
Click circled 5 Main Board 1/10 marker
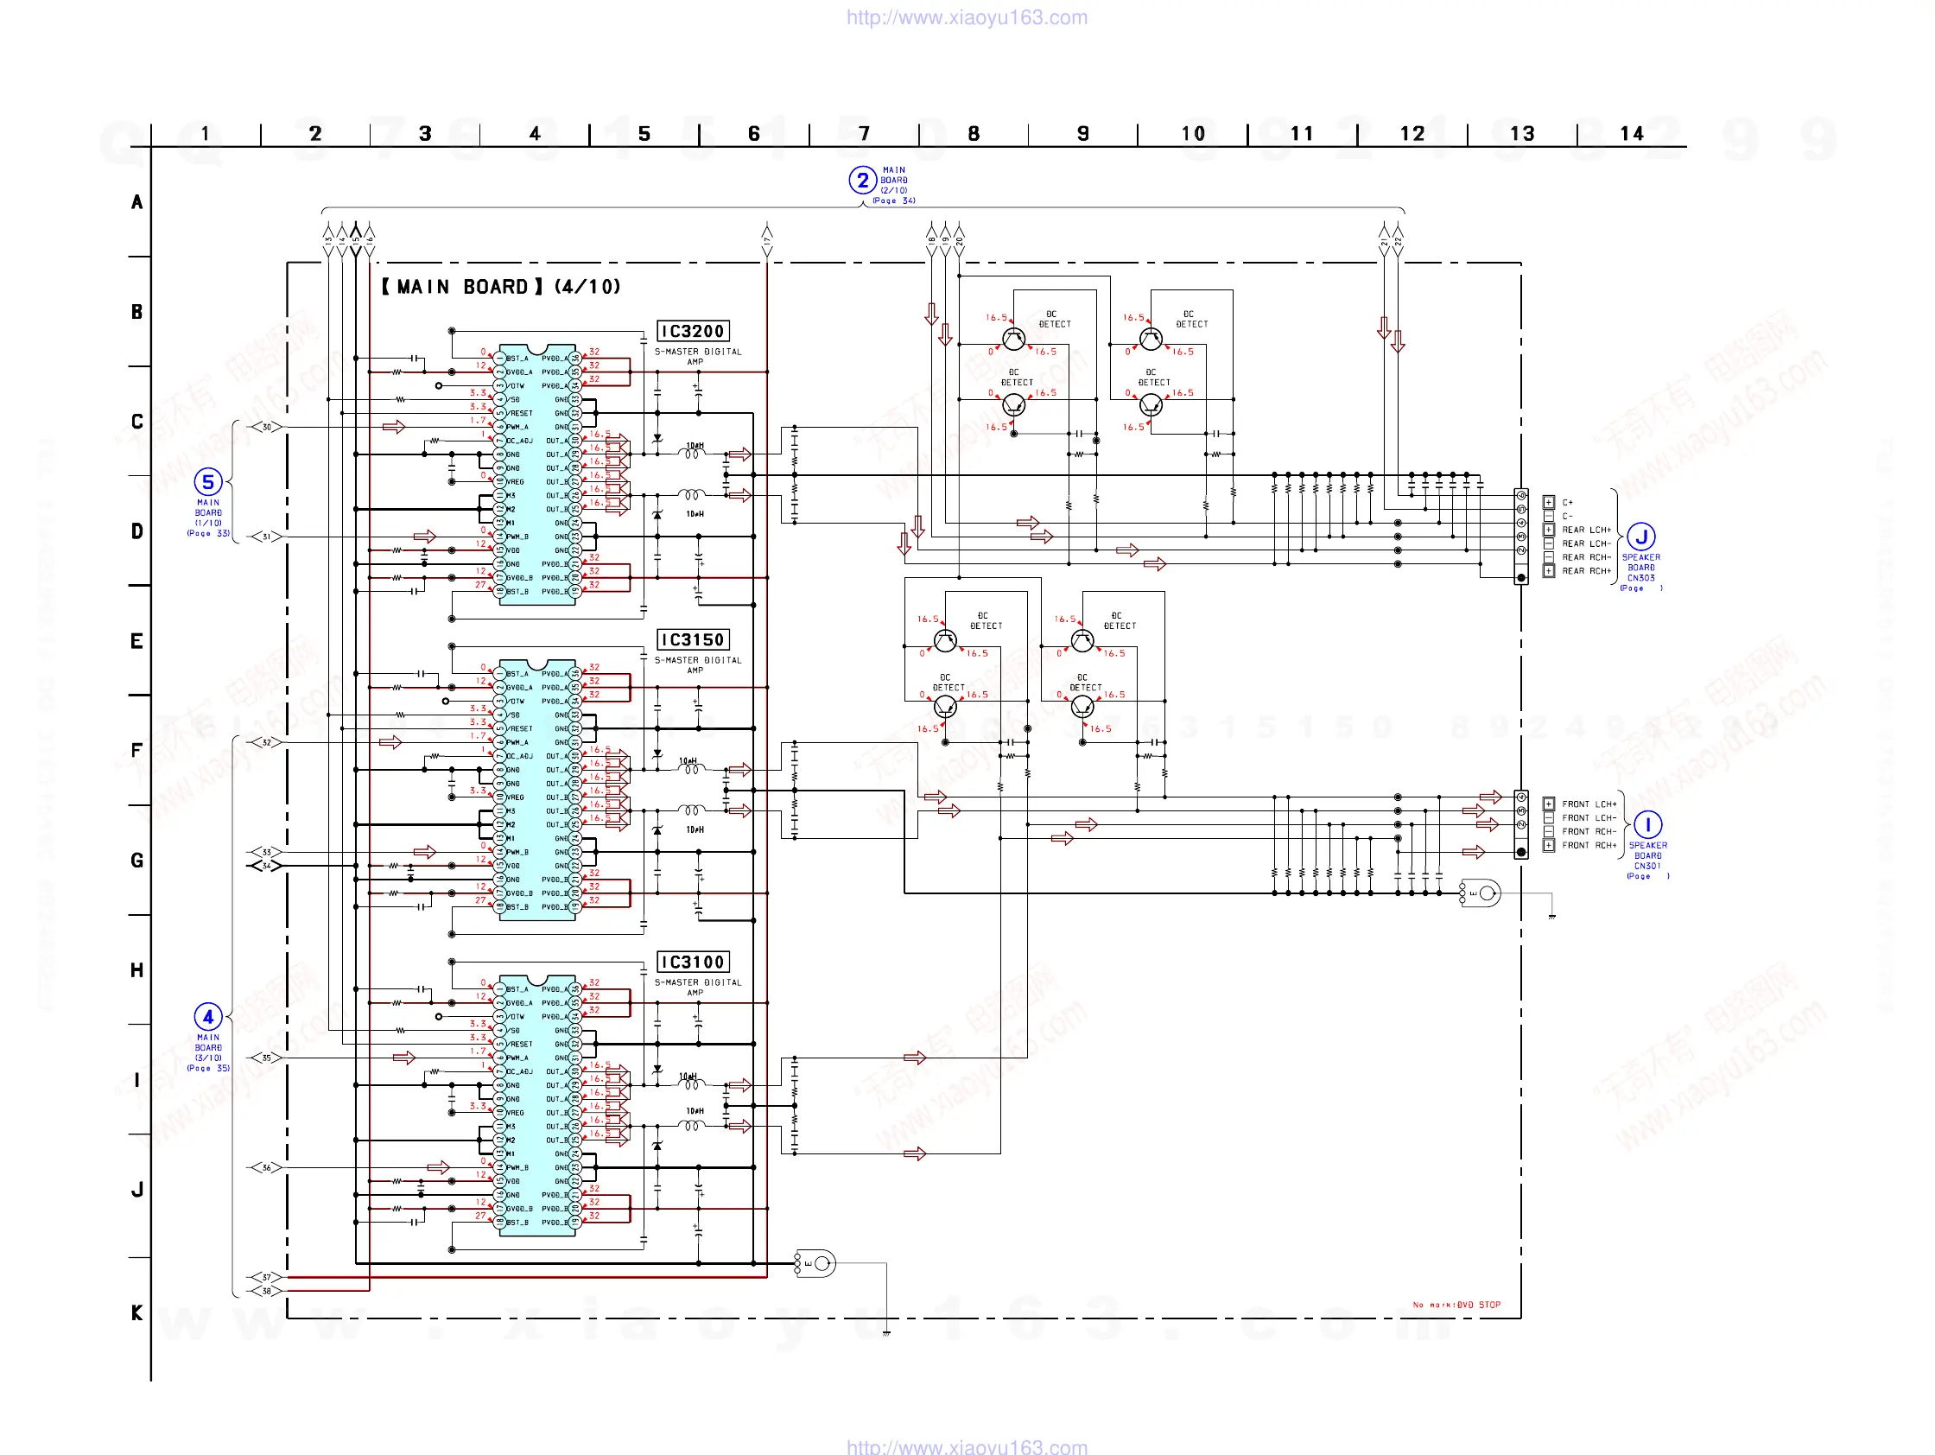(x=207, y=481)
